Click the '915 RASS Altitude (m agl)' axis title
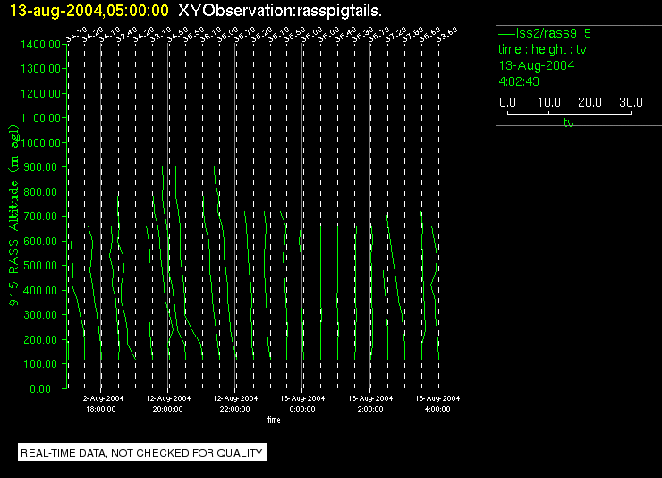Screen dimensions: 662x478 point(14,216)
